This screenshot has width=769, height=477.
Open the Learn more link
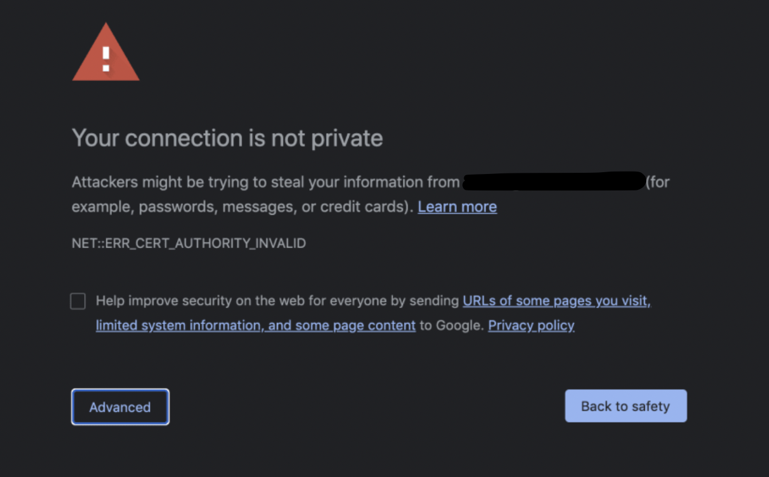[458, 207]
